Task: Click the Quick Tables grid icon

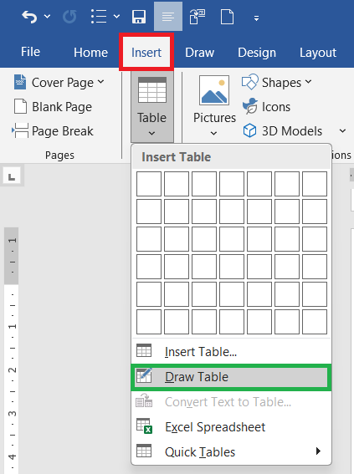Action: point(144,451)
